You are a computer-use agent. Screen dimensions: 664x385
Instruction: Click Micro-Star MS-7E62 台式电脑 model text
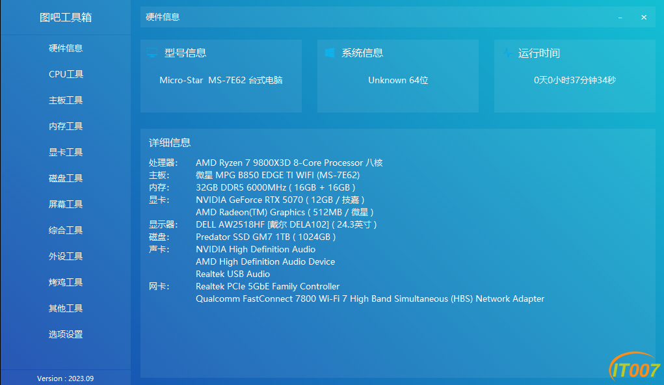click(x=221, y=80)
